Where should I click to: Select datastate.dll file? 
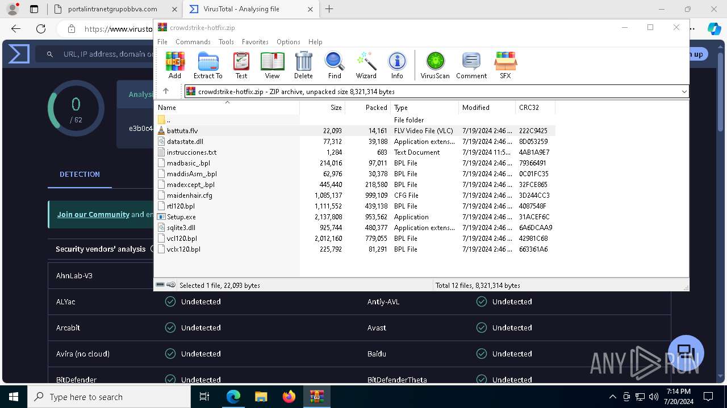point(355,142)
